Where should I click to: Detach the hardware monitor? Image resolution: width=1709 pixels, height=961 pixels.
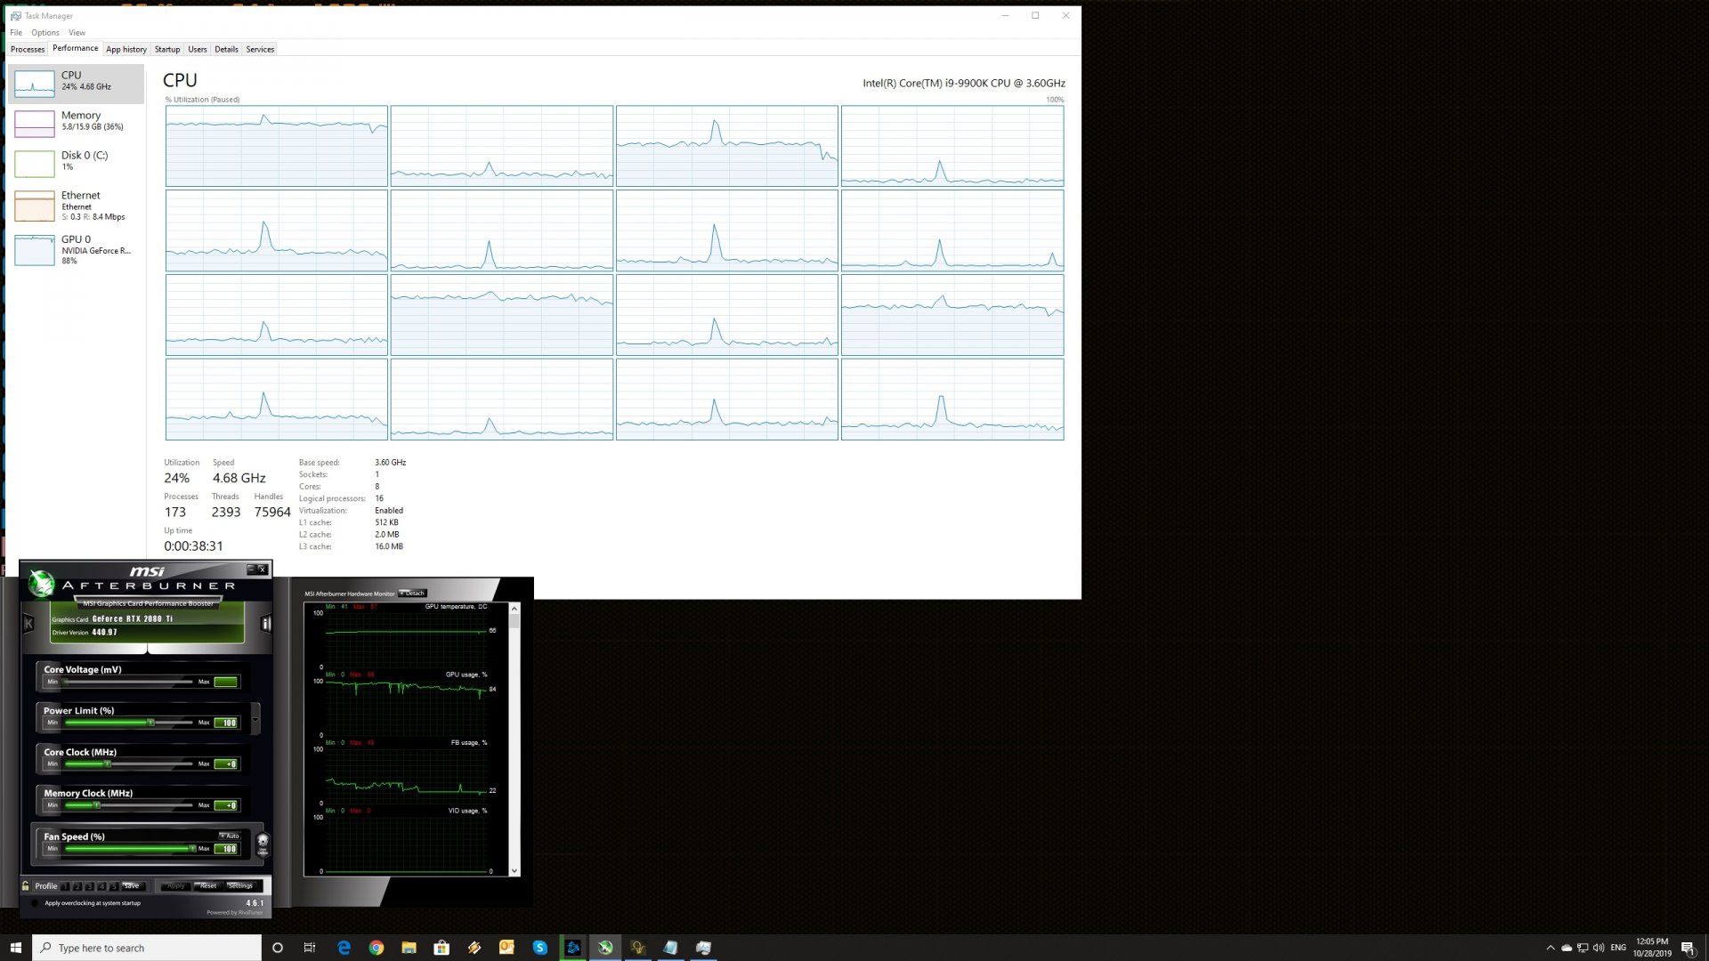tap(413, 594)
